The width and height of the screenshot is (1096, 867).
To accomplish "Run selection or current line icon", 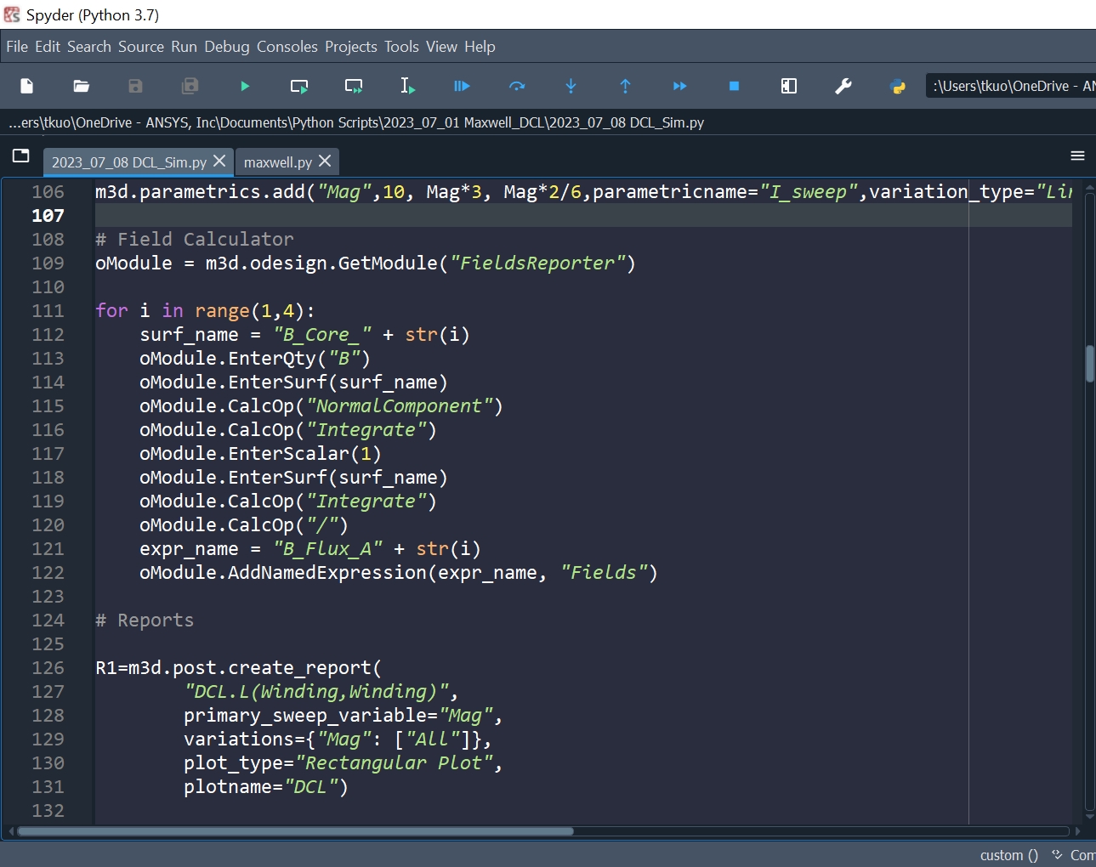I will [x=408, y=86].
